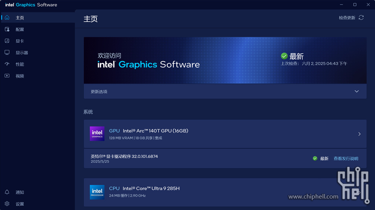Open the 性能 section
375x210 pixels.
[38, 64]
